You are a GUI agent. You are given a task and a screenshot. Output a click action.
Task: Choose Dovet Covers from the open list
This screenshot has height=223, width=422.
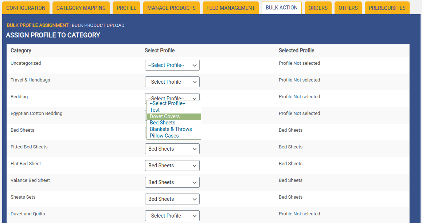pos(165,116)
